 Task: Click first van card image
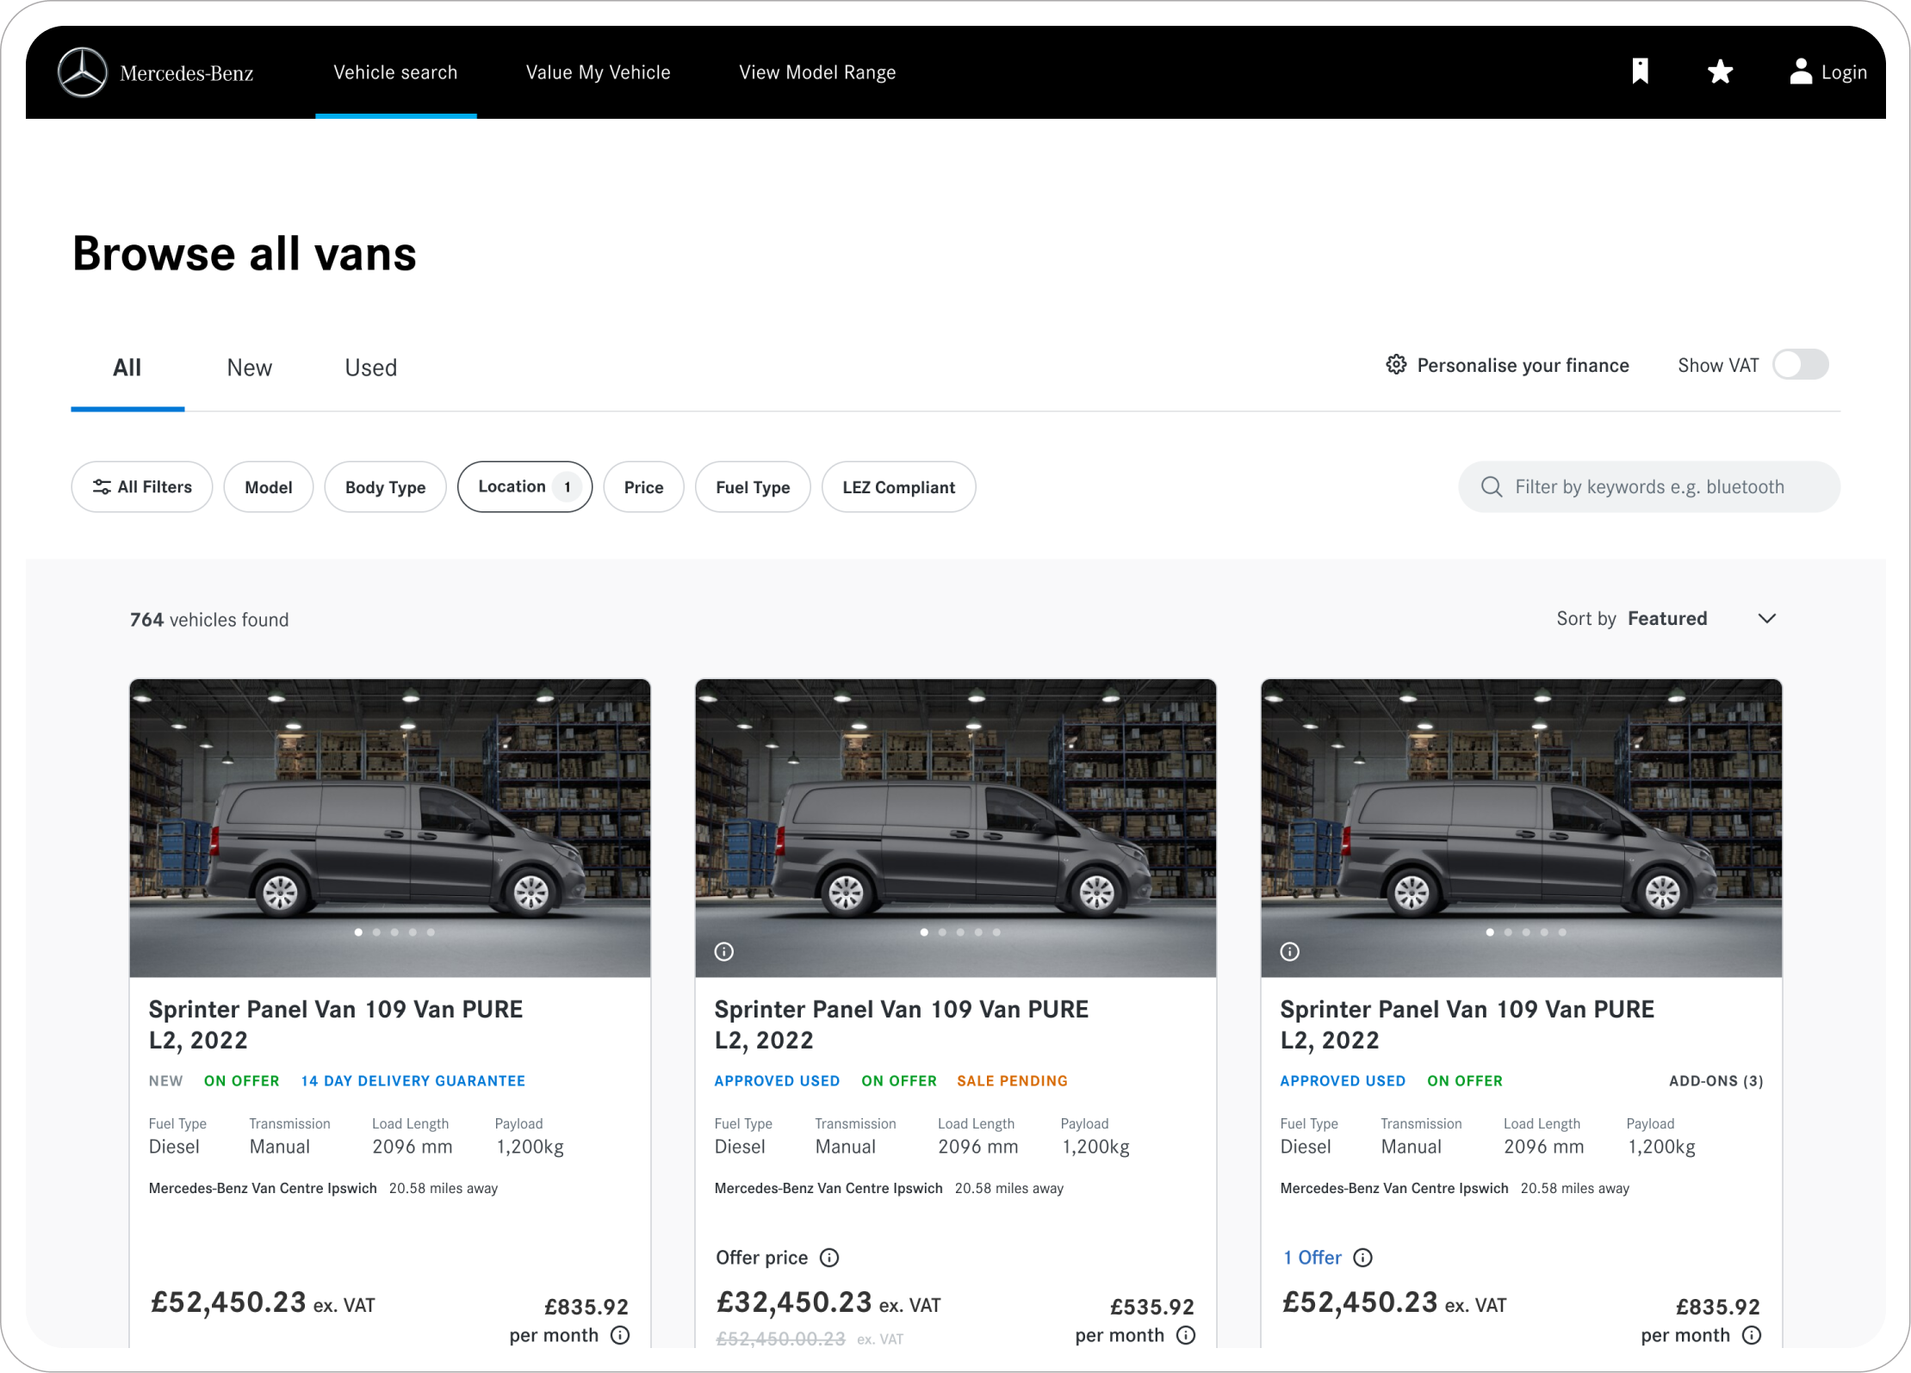(x=390, y=828)
